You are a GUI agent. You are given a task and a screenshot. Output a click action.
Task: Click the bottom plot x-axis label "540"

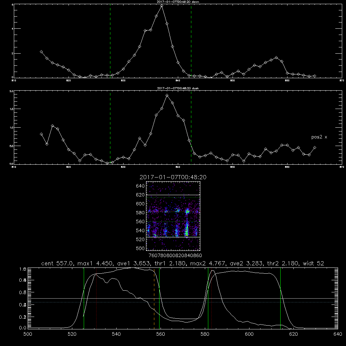(x=116, y=334)
